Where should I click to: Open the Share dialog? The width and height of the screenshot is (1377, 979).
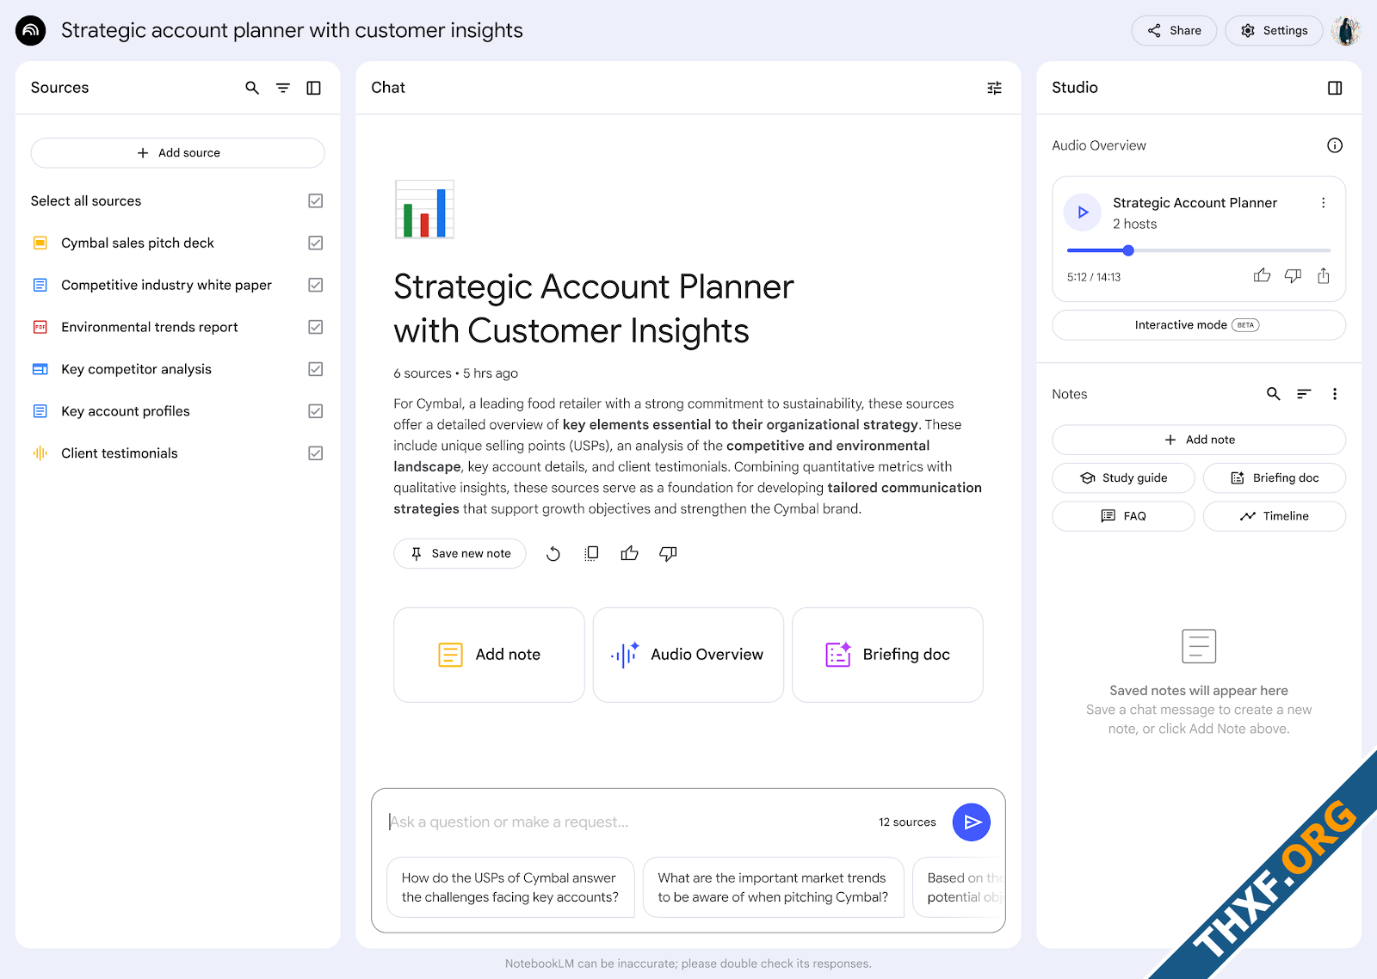pyautogui.click(x=1174, y=31)
